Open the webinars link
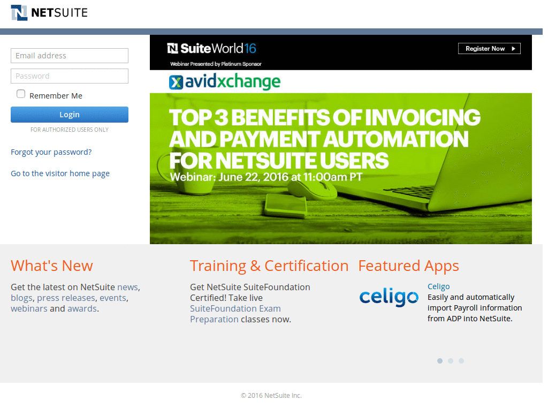This screenshot has width=548, height=408. coord(29,308)
